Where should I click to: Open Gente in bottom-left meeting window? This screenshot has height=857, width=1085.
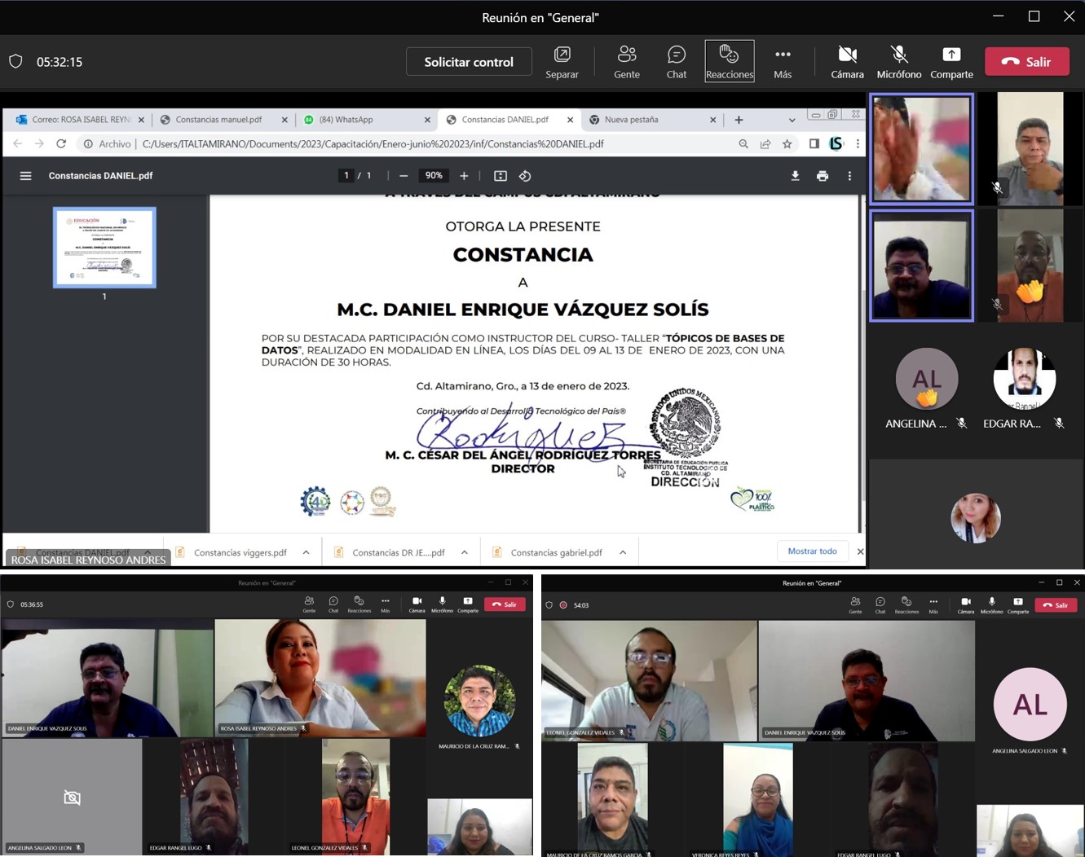[309, 604]
